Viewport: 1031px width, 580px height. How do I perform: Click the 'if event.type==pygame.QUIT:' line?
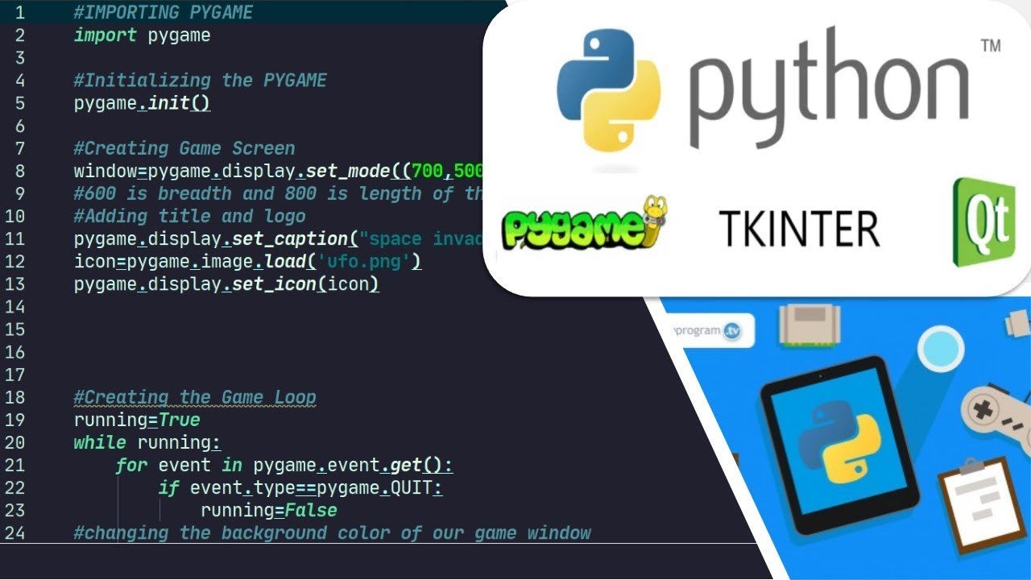pos(300,487)
